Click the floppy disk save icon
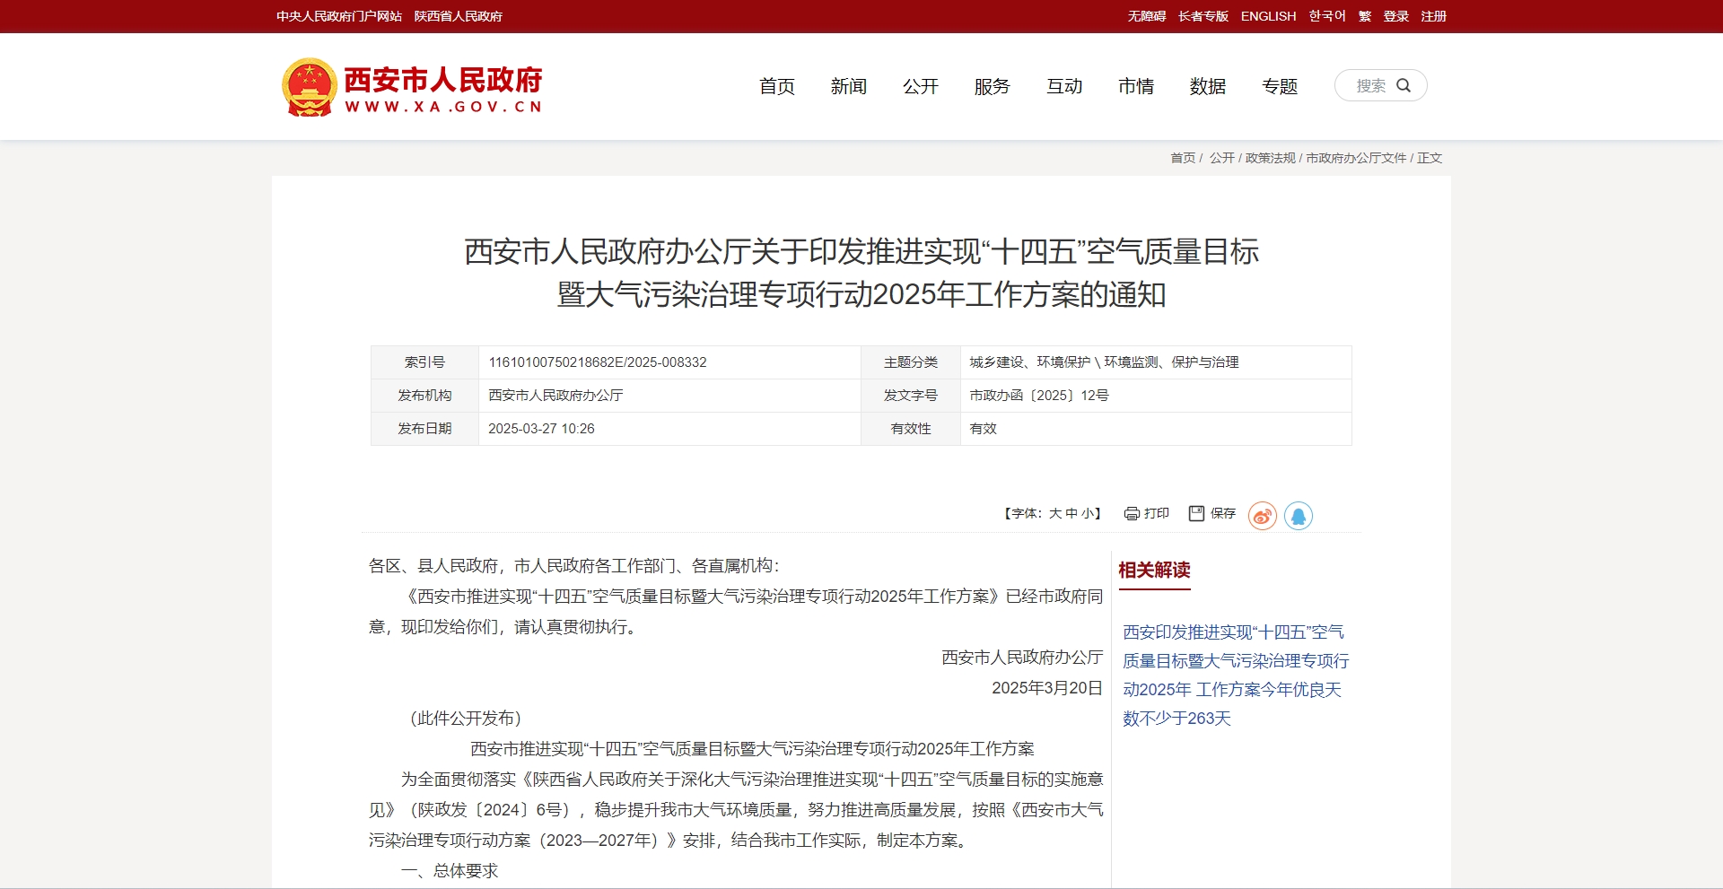The height and width of the screenshot is (889, 1723). click(1196, 513)
